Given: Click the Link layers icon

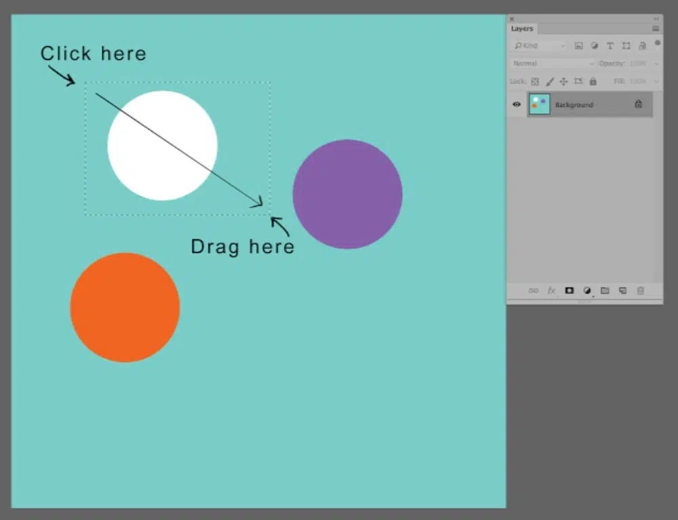Looking at the screenshot, I should point(534,291).
